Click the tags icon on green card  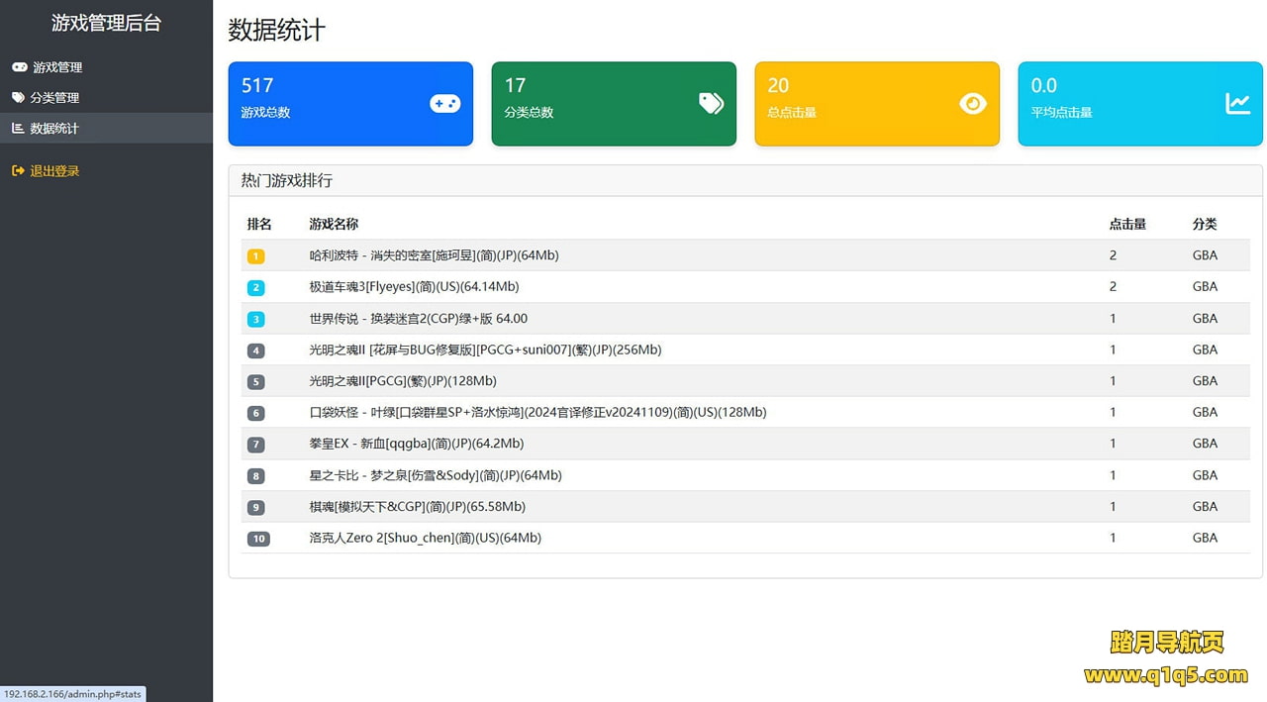[x=711, y=103]
